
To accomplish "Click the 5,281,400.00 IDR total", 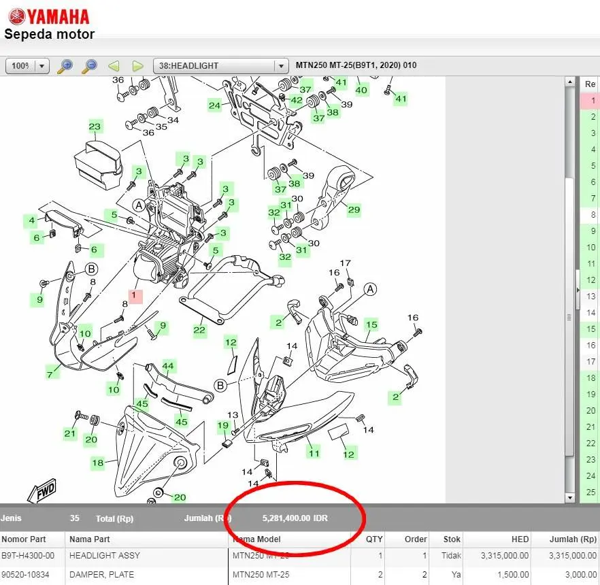I will click(x=295, y=518).
